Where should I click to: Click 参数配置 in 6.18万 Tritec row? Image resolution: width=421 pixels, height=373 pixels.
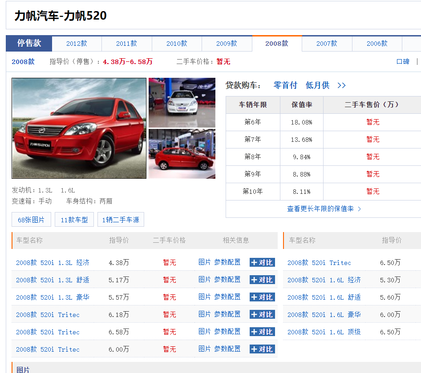tap(227, 314)
